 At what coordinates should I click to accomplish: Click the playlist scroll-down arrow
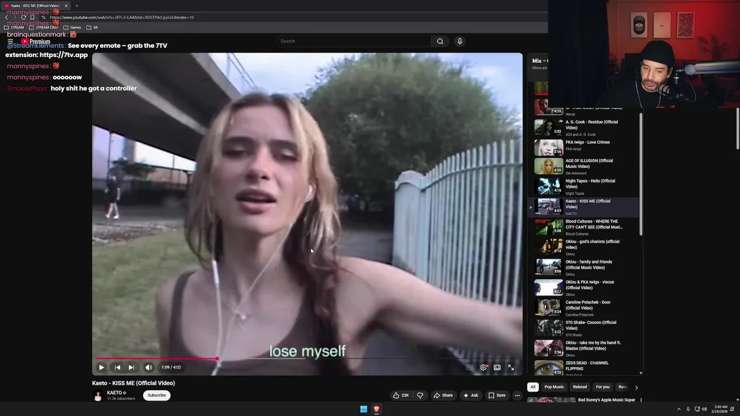pos(641,373)
